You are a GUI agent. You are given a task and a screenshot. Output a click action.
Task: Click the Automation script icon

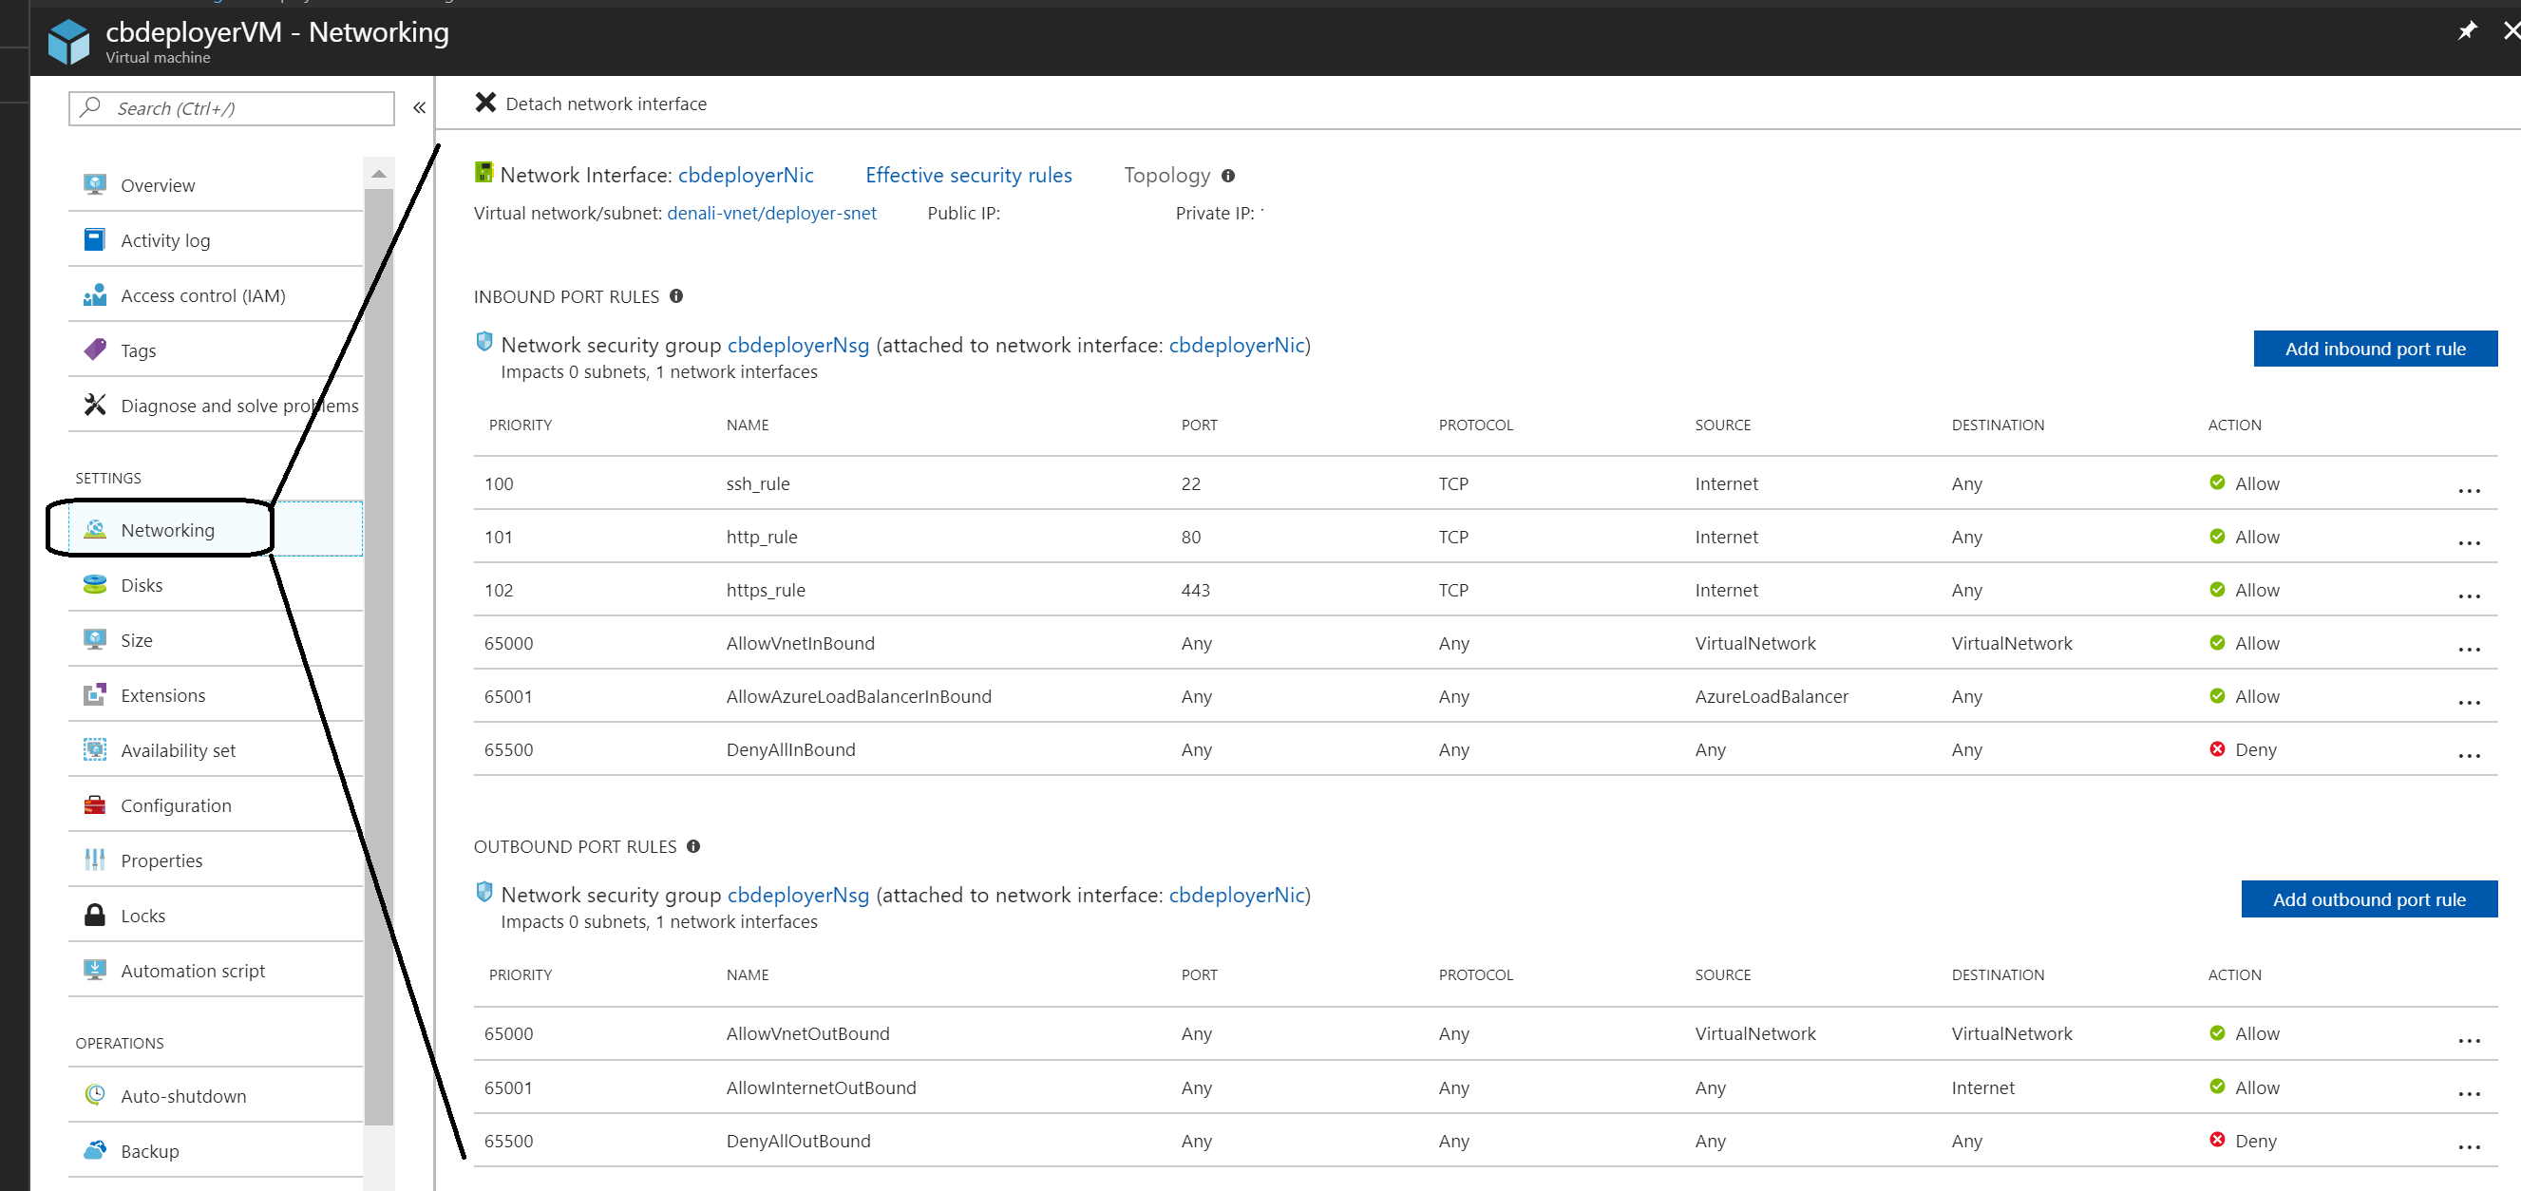95,970
